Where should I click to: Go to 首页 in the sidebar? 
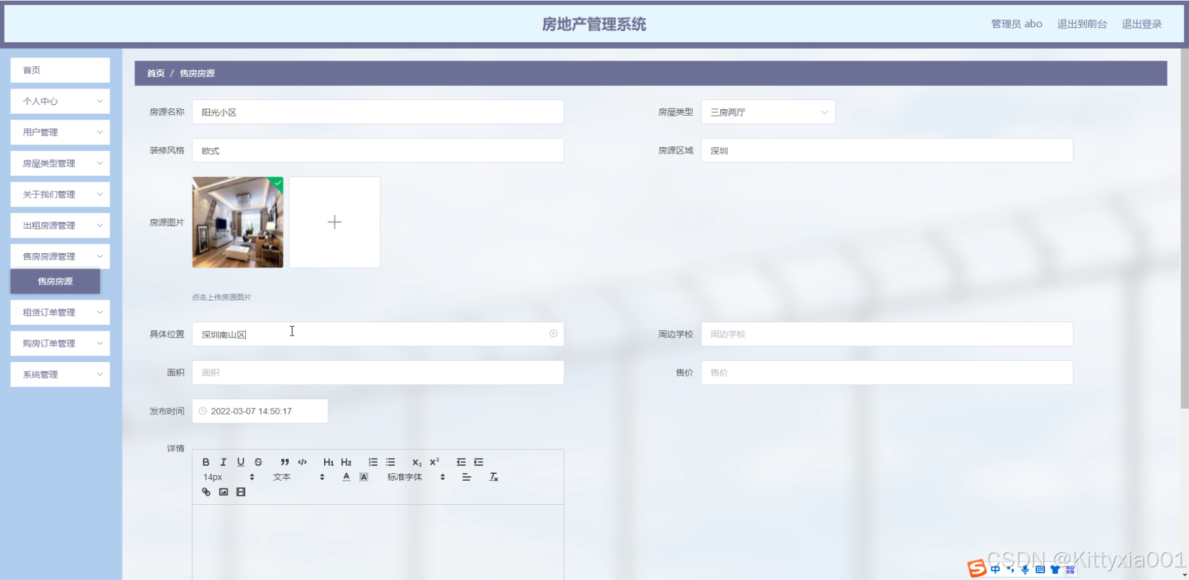click(60, 70)
